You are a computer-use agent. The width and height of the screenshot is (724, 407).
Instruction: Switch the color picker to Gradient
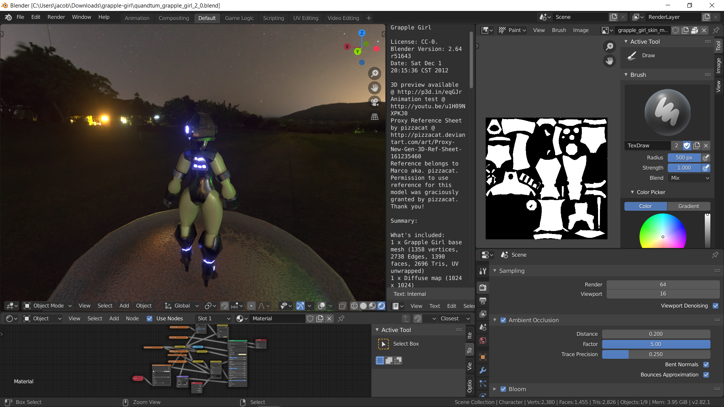pyautogui.click(x=688, y=206)
